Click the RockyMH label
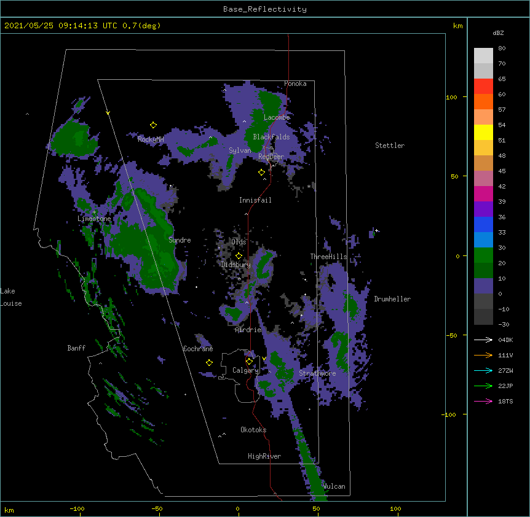The image size is (530, 517). coord(151,139)
